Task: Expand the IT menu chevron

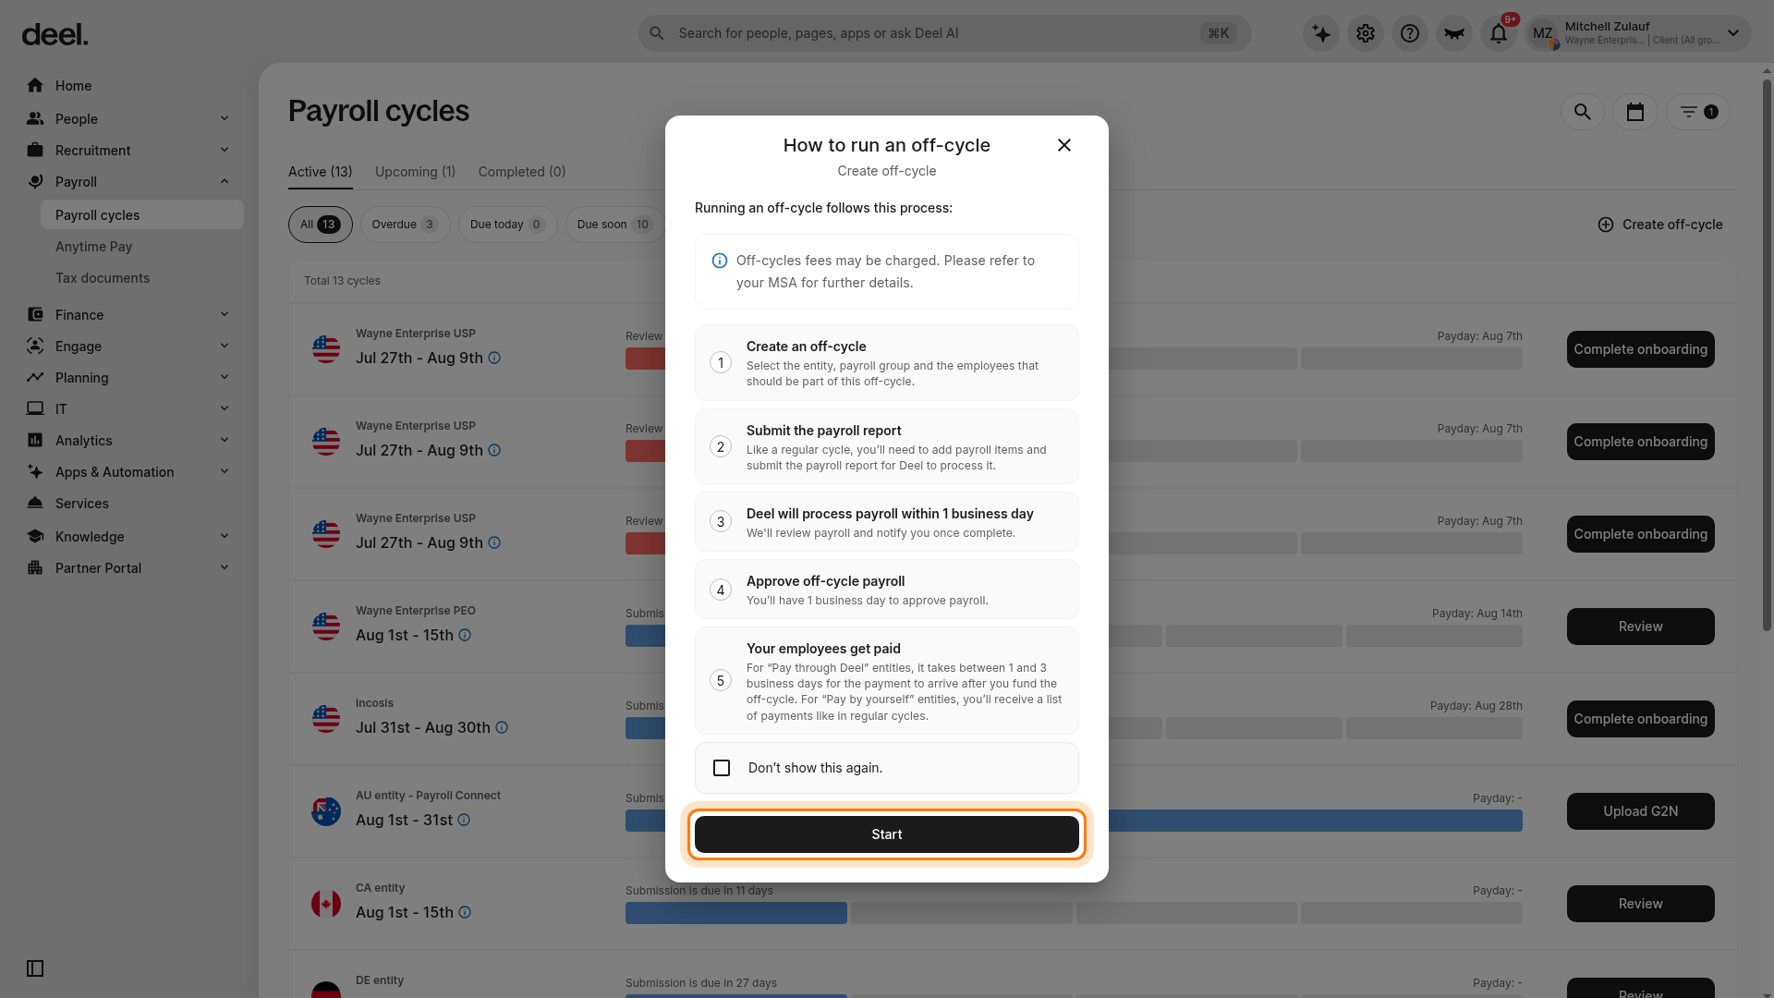Action: click(225, 408)
